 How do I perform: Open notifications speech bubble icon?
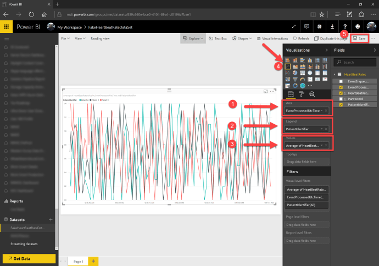coord(306,26)
